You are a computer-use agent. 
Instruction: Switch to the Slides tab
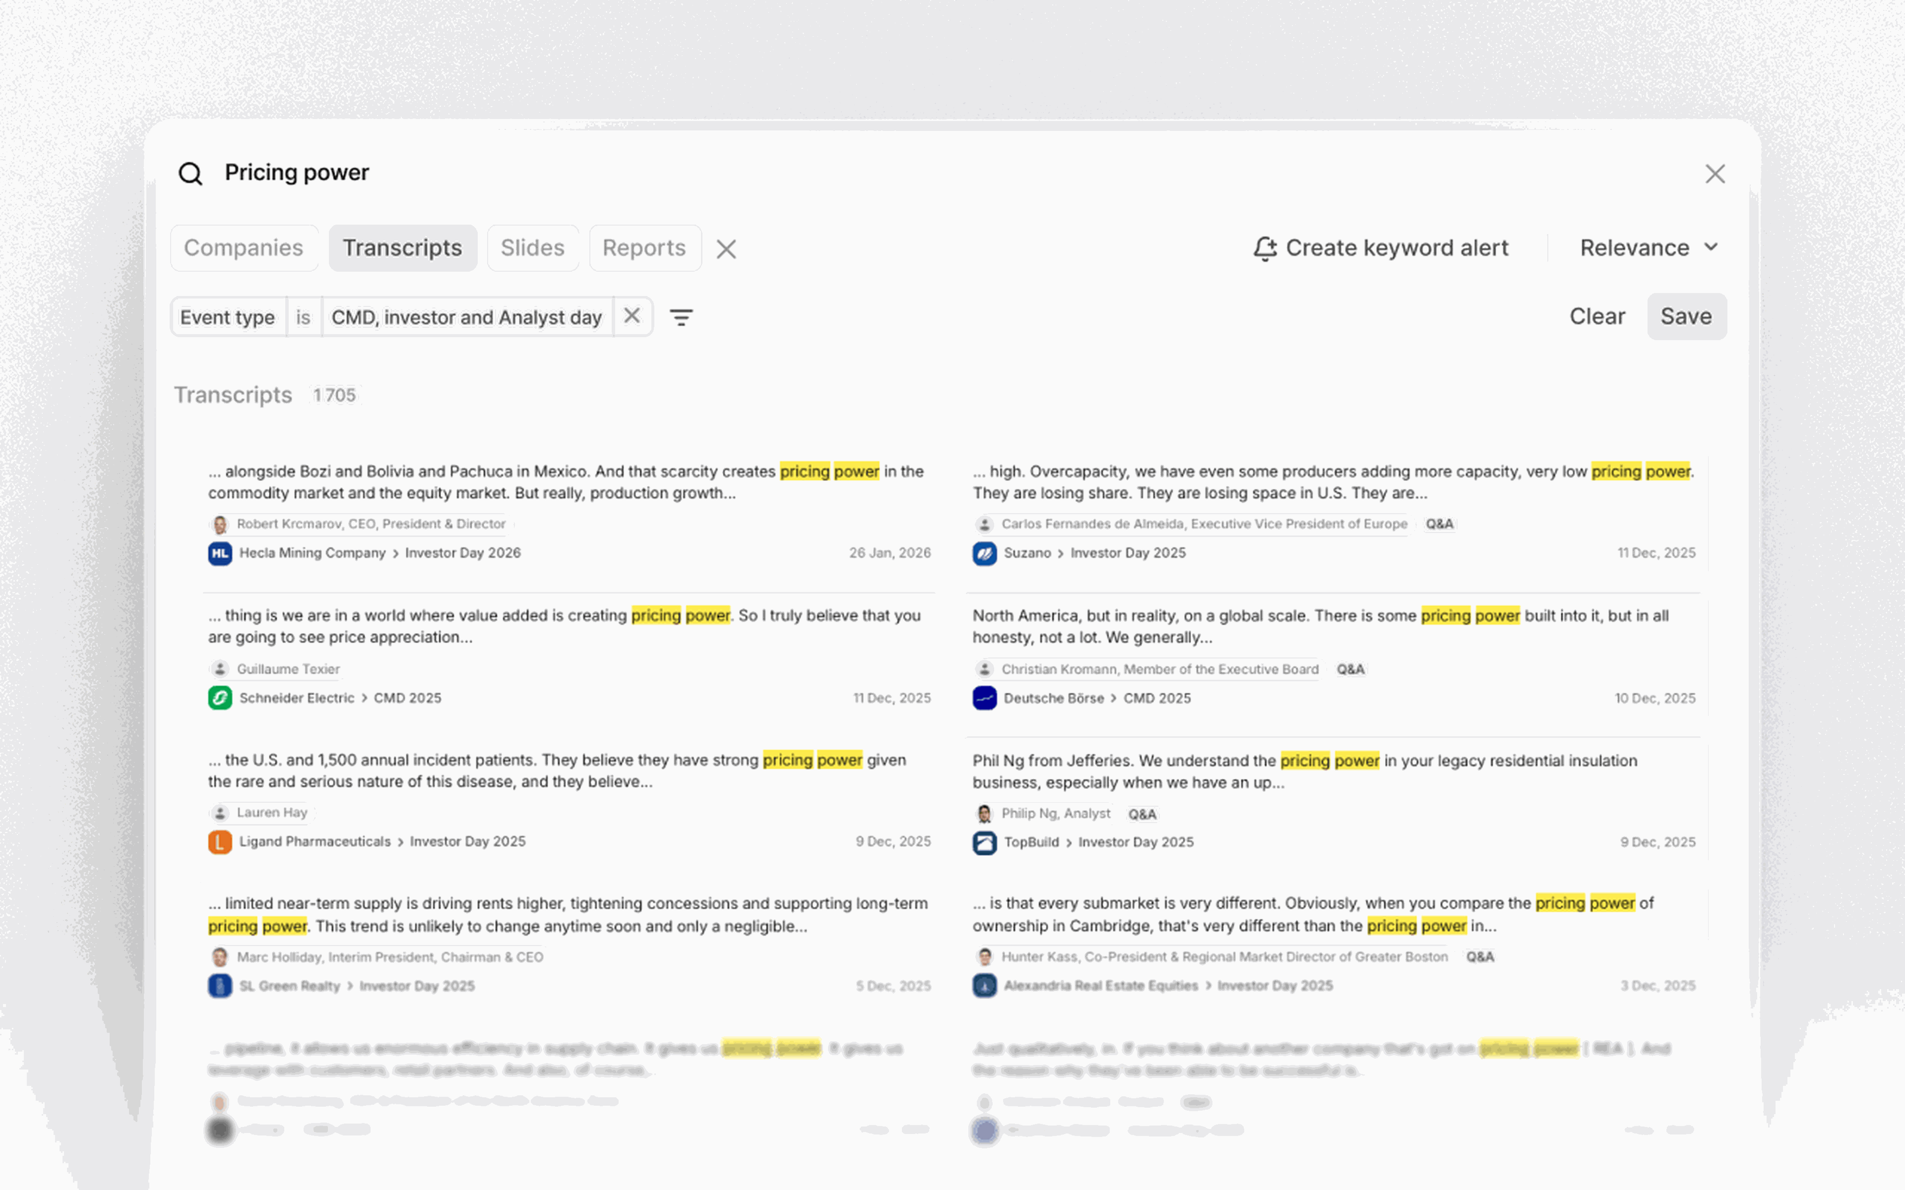(532, 248)
